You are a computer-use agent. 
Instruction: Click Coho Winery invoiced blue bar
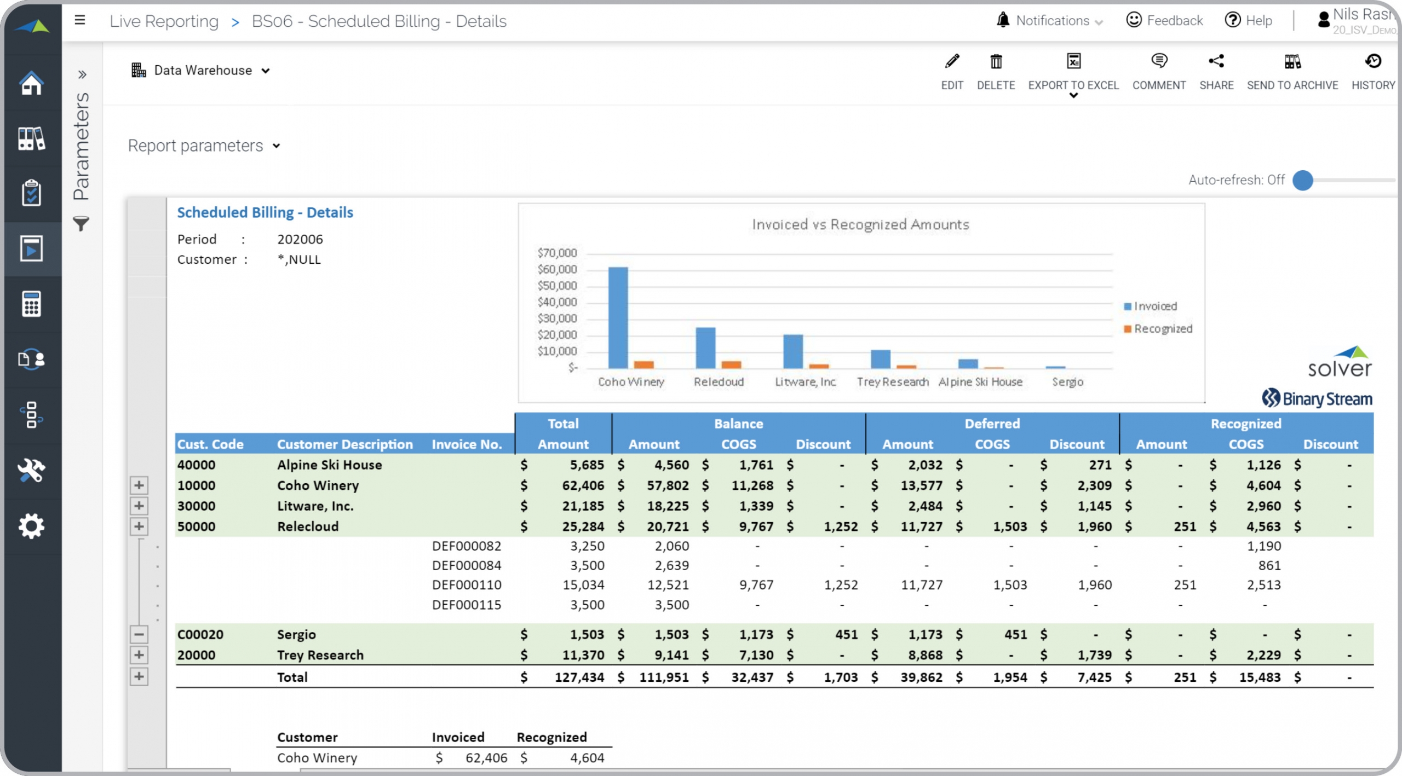click(618, 317)
